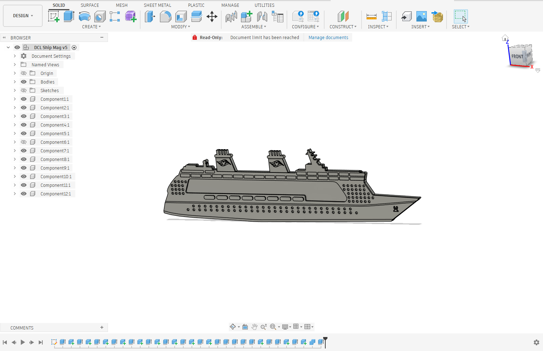The image size is (543, 351).
Task: Click the Move/Copy cross-arrows tool
Action: pos(212,16)
